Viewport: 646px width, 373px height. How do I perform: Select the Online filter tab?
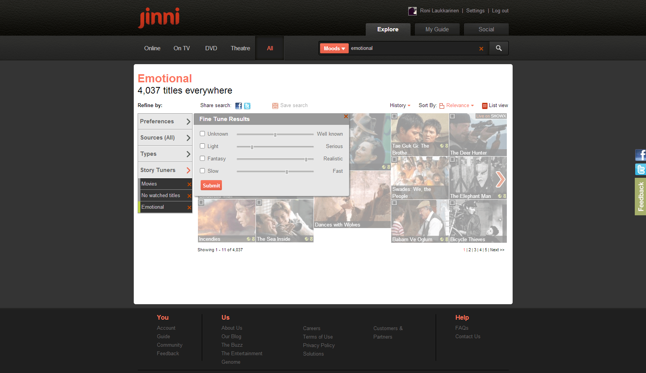(152, 48)
